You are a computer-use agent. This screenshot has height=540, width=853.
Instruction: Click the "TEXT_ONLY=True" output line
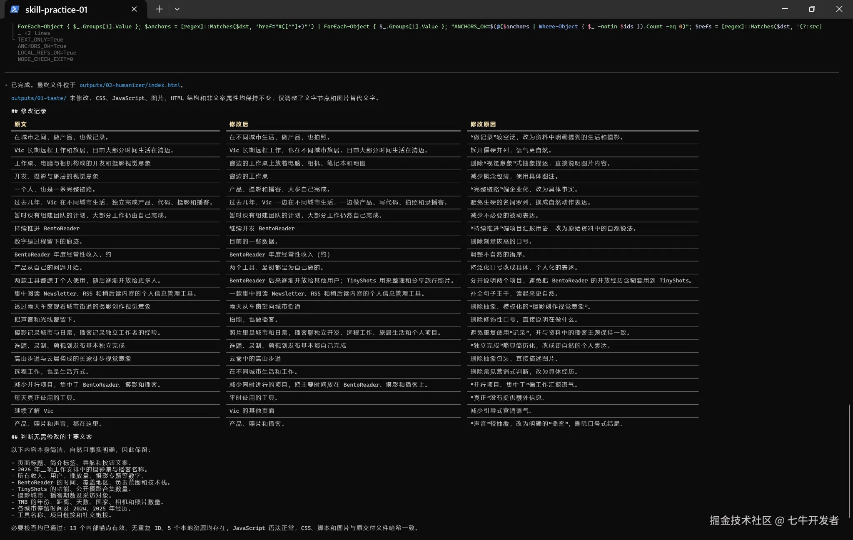pos(40,40)
